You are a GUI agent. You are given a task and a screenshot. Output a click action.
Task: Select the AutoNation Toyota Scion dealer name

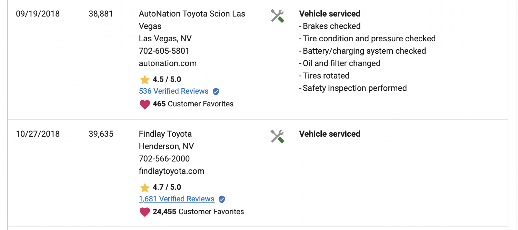coord(192,14)
